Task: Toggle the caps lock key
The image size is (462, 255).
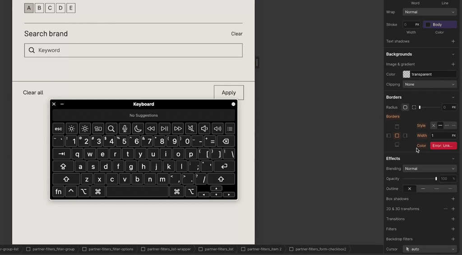Action: [63, 167]
